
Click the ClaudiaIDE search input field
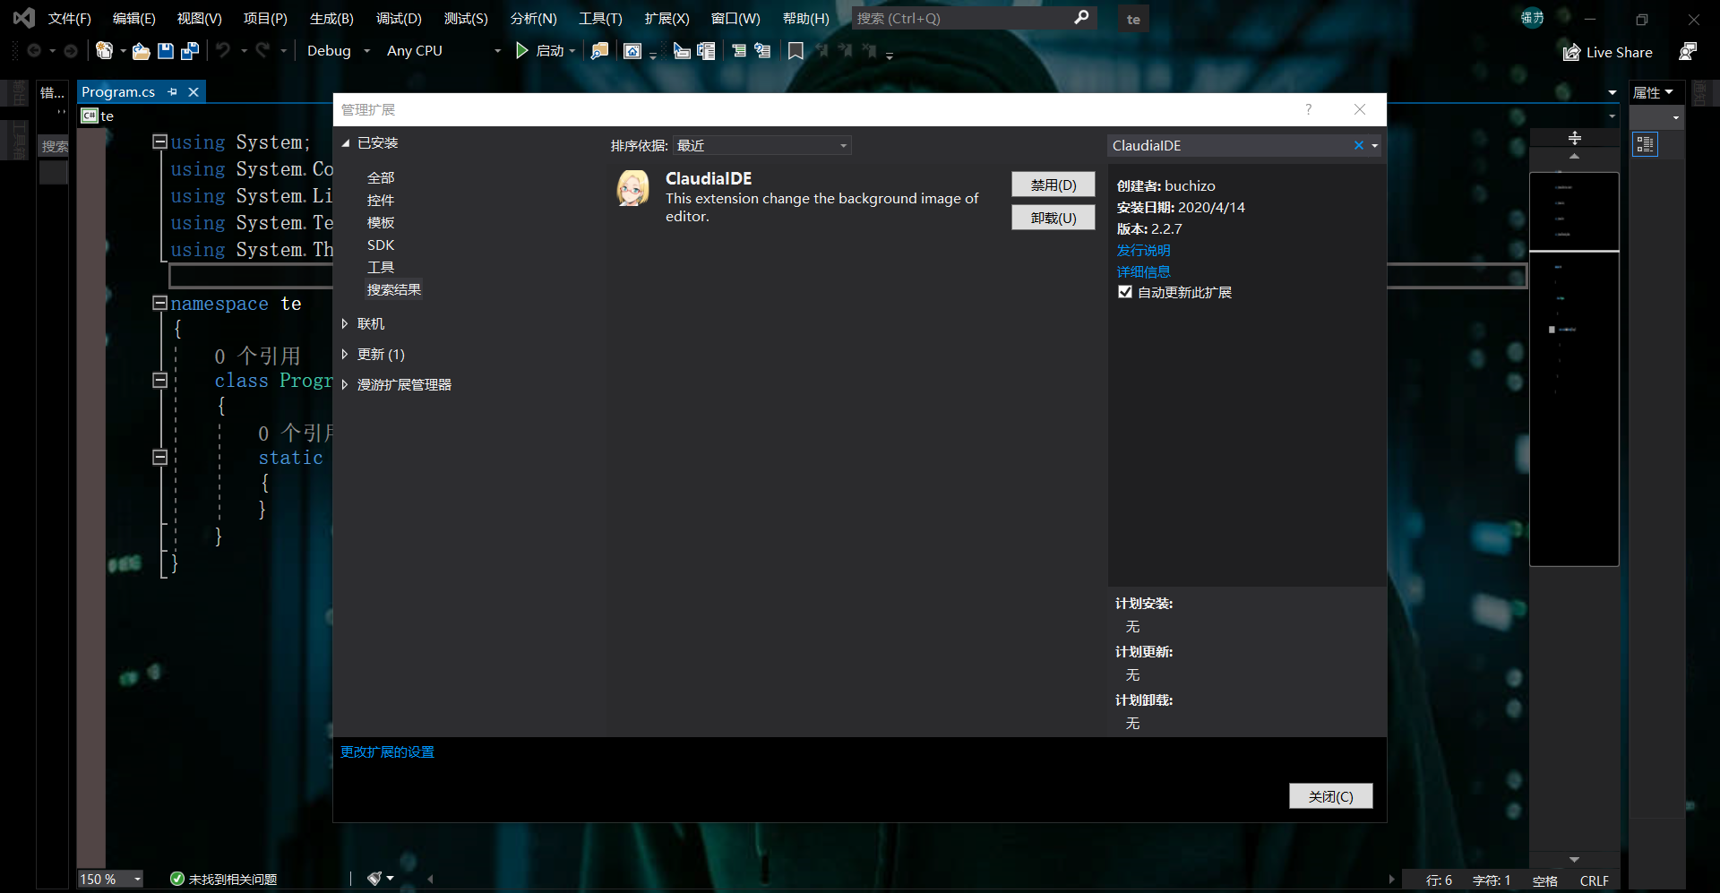point(1230,145)
